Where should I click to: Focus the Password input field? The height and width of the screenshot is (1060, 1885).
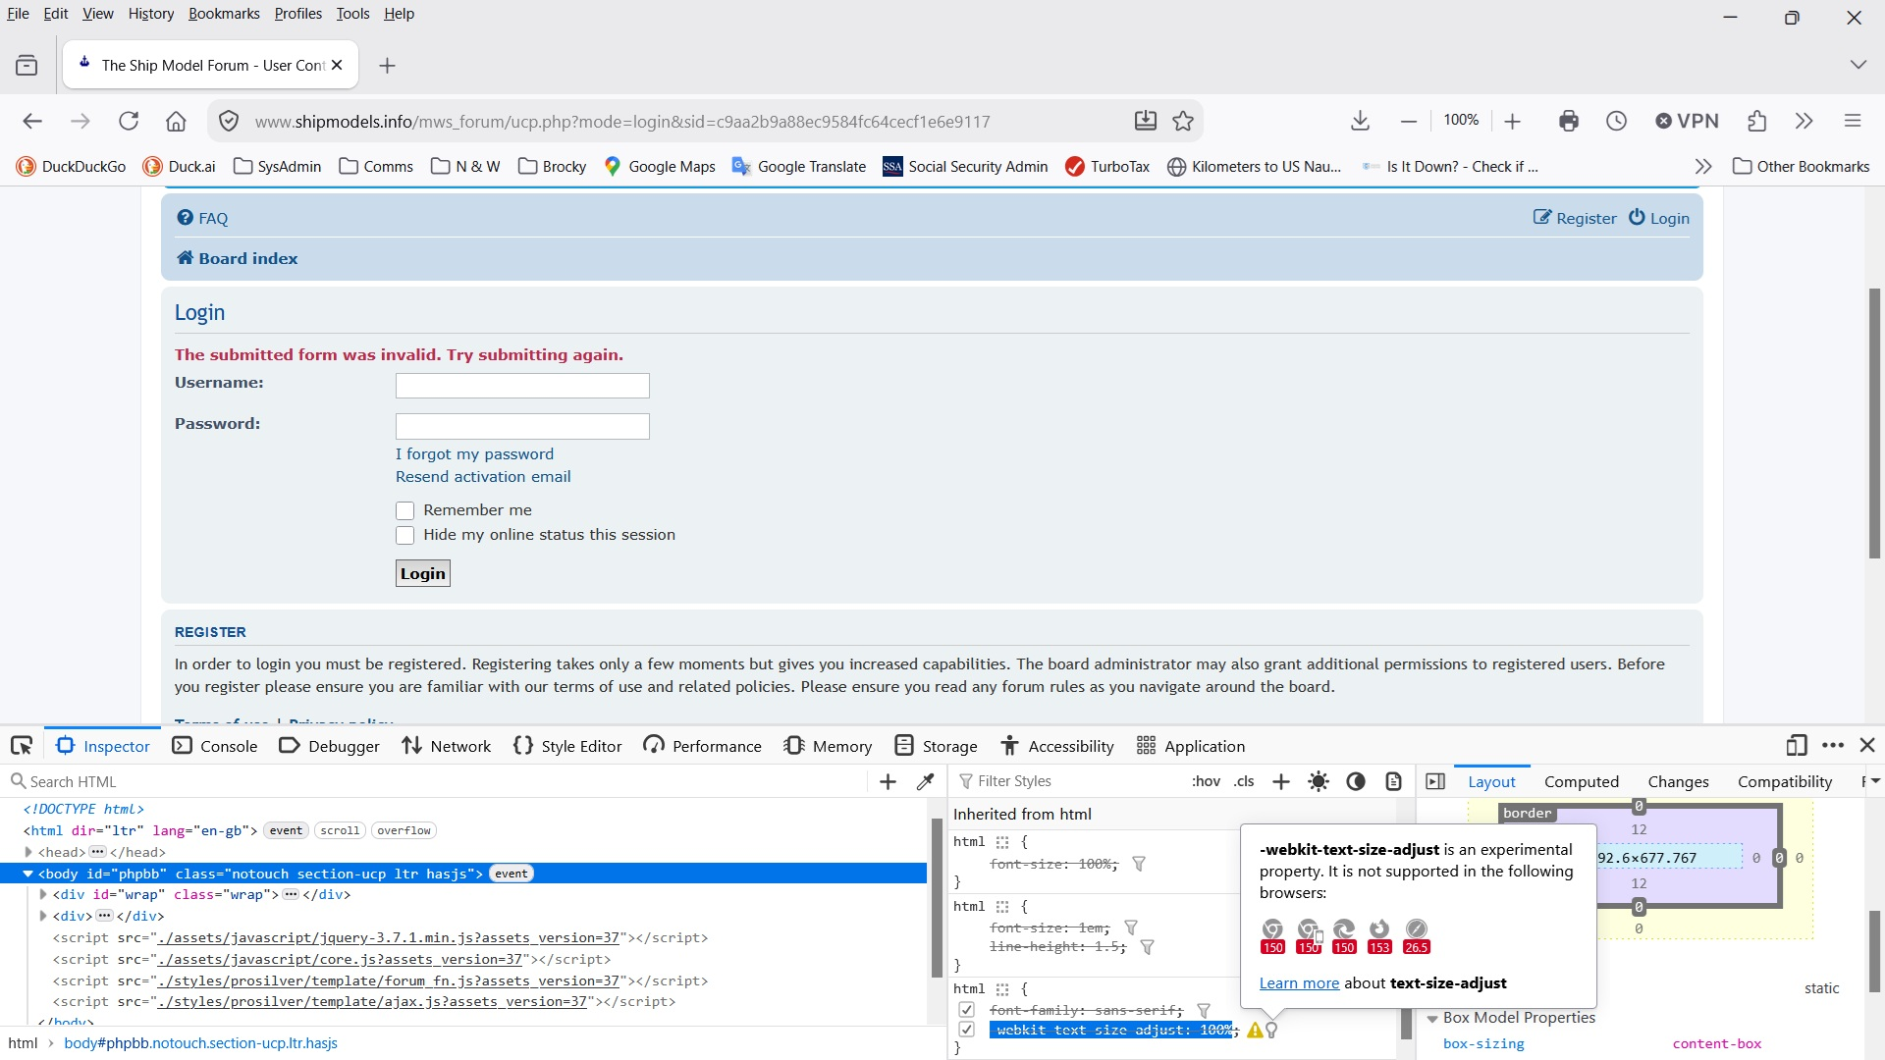tap(522, 426)
